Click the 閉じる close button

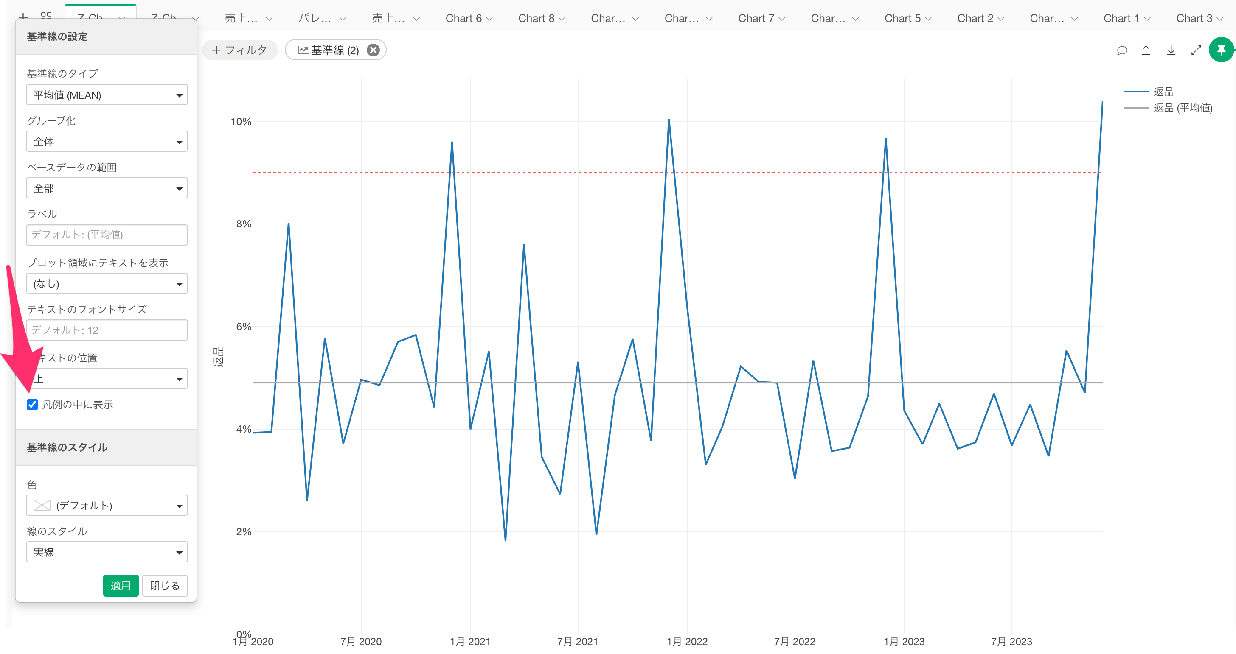coord(165,585)
